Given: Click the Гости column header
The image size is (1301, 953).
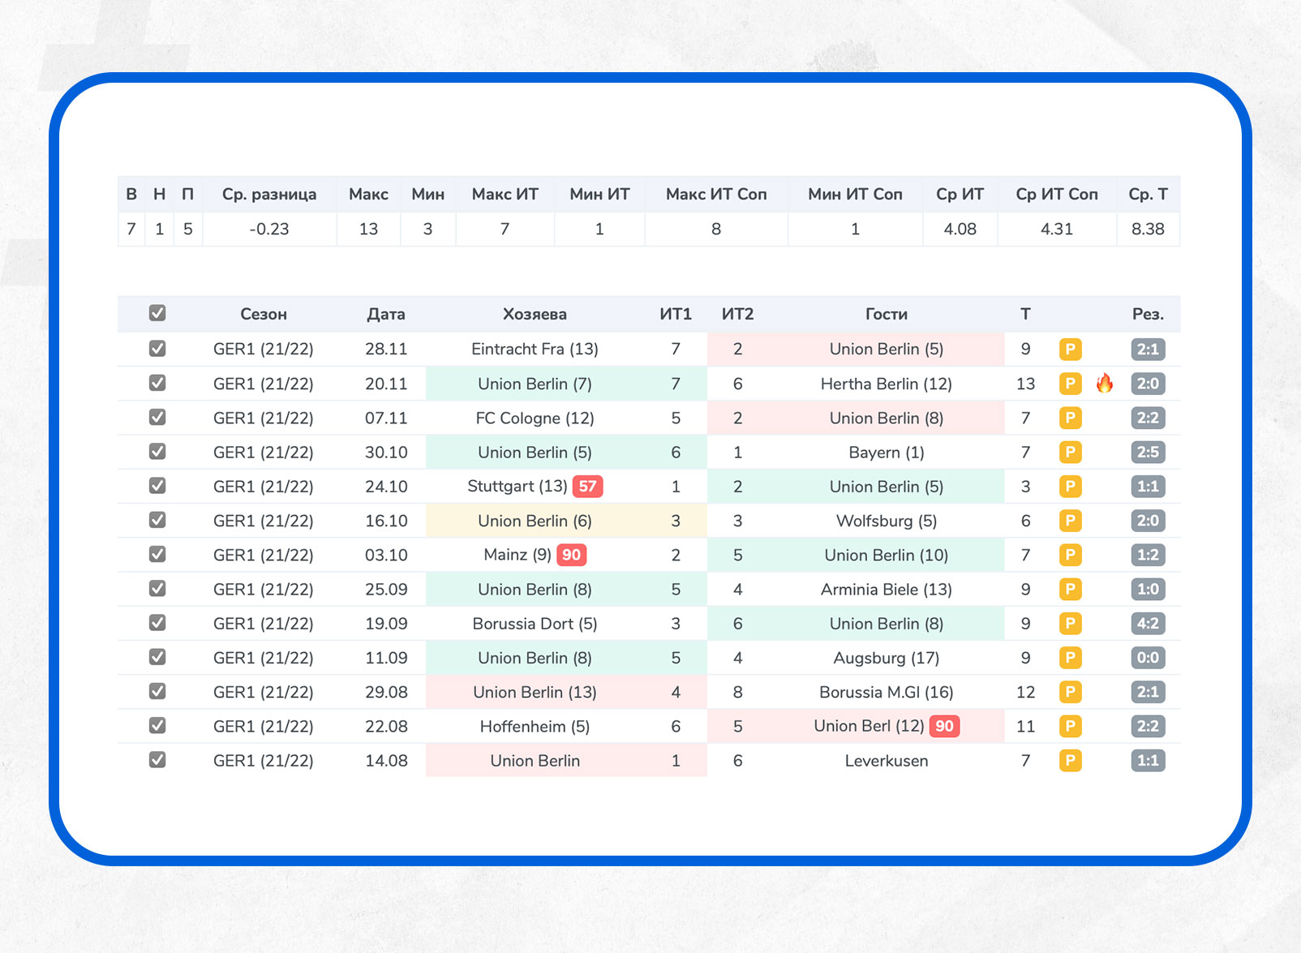Looking at the screenshot, I should point(886,315).
